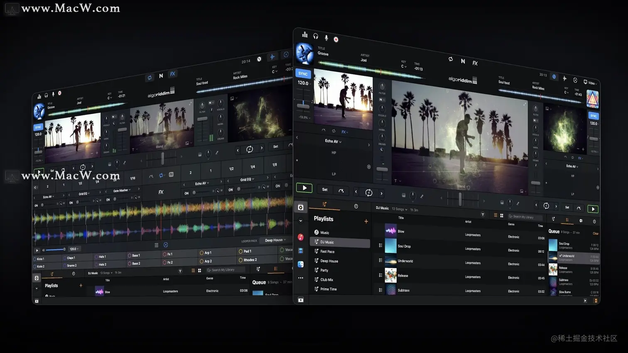Open Video output dropdown in right window
The image size is (628, 353).
coord(591,83)
